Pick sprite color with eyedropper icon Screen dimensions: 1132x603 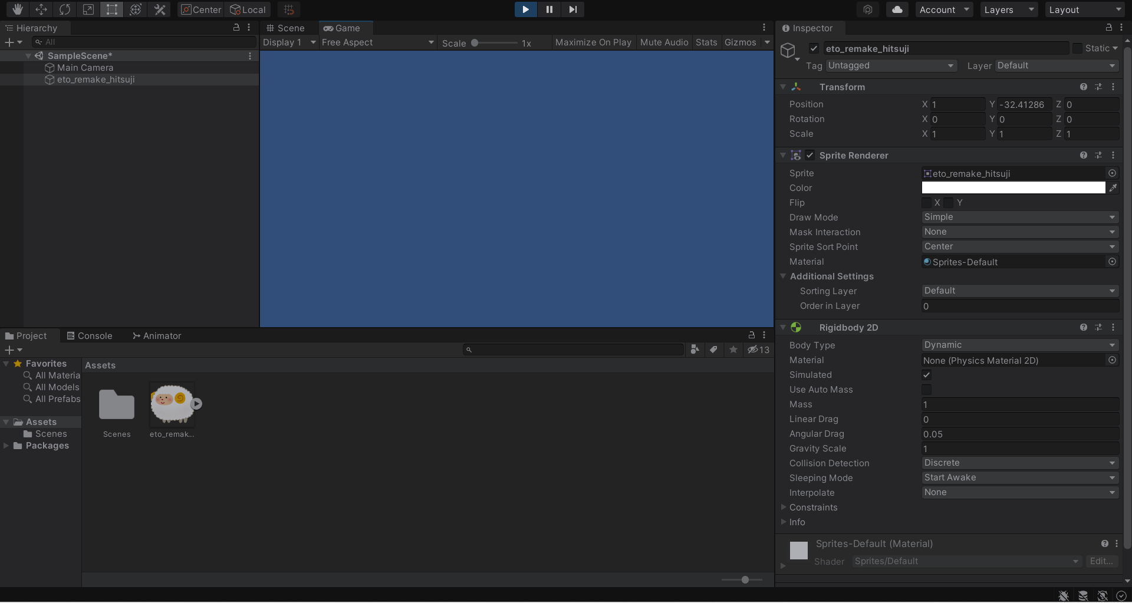pos(1113,188)
